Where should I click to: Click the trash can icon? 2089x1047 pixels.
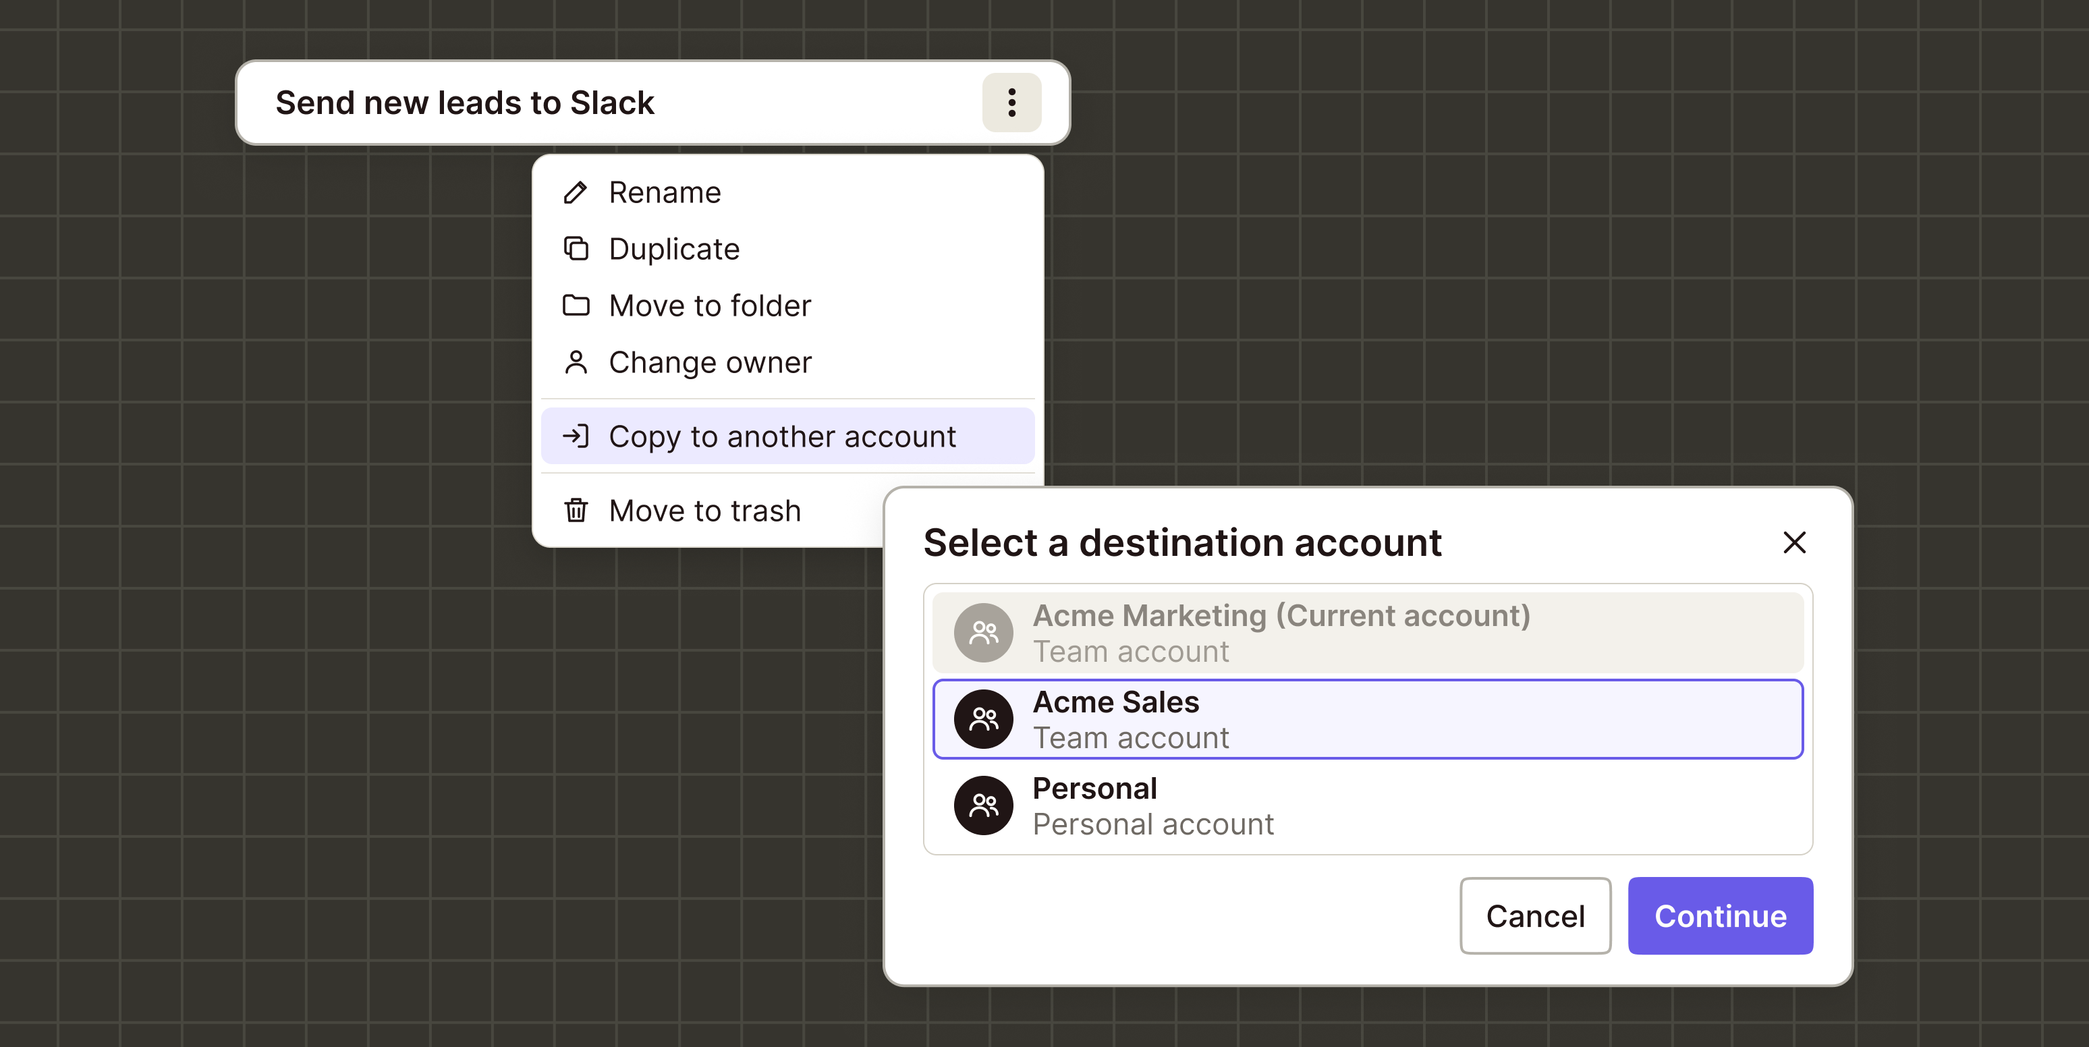pos(576,510)
